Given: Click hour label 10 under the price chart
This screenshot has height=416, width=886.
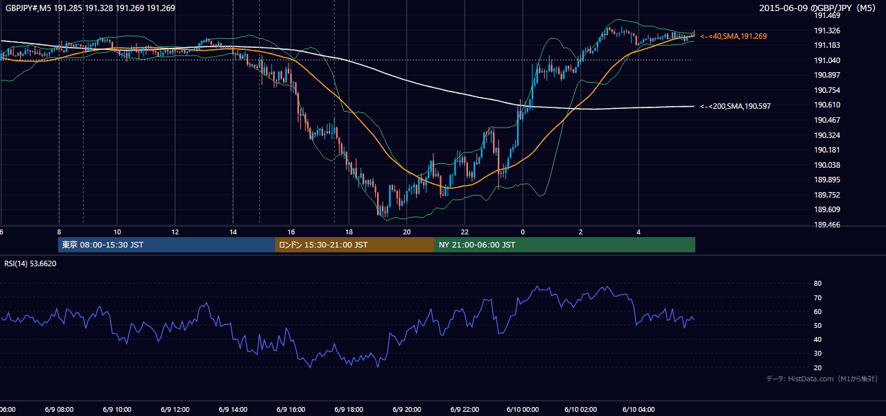Looking at the screenshot, I should pyautogui.click(x=117, y=232).
